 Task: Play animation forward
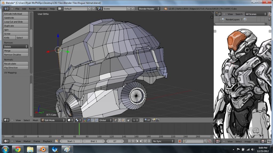click(141, 141)
